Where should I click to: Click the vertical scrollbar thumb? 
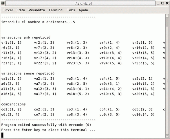point(167,22)
